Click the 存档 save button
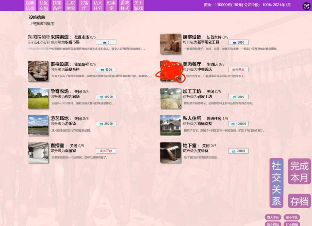Viewport: 312px width, 226px height. pyautogui.click(x=299, y=201)
